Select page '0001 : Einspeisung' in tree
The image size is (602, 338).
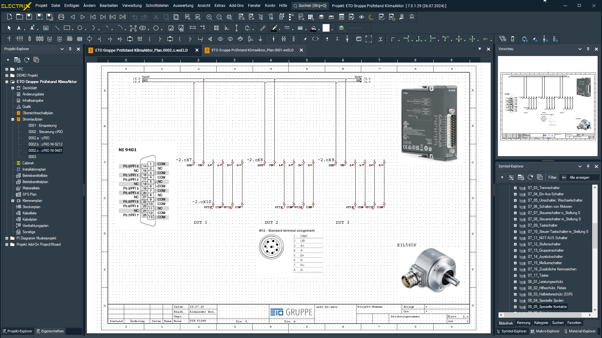(x=43, y=125)
